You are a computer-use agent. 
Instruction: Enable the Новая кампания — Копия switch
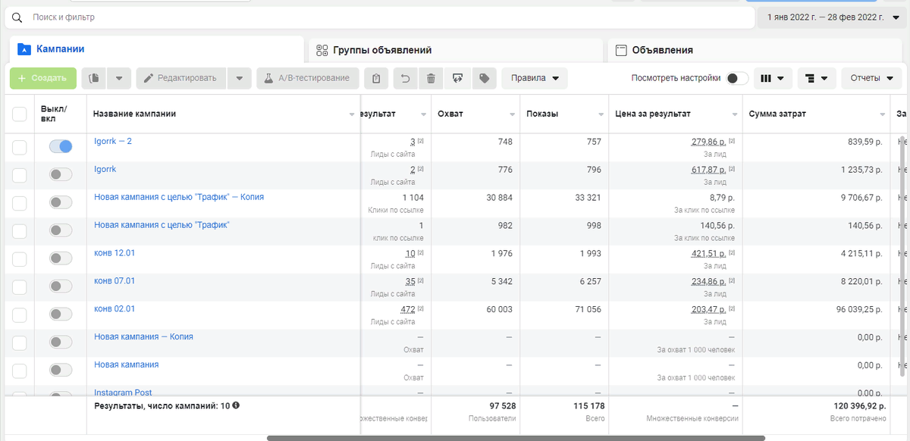pos(61,342)
